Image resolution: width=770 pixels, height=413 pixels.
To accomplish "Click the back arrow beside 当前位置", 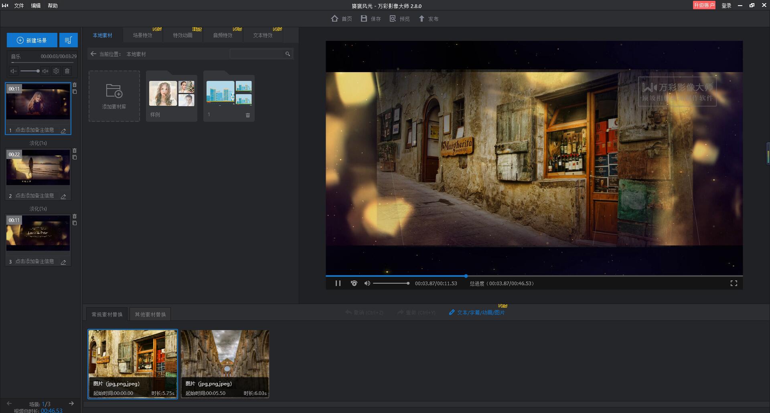I will click(x=93, y=54).
